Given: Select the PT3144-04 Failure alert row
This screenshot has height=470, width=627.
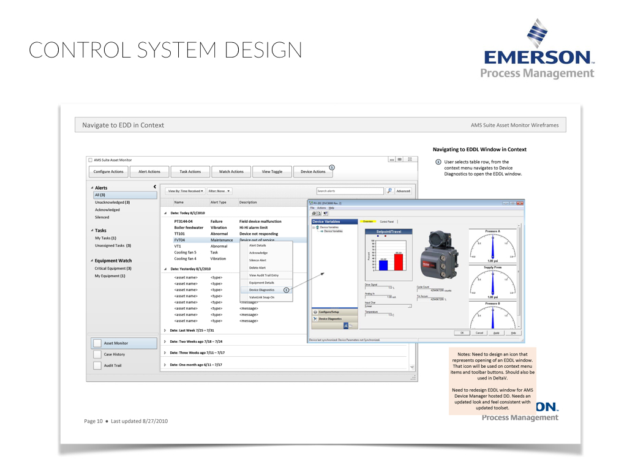Looking at the screenshot, I should coord(240,222).
